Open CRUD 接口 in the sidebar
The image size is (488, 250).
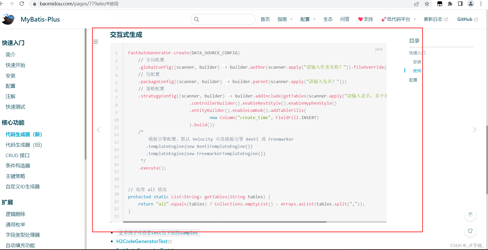coord(17,155)
